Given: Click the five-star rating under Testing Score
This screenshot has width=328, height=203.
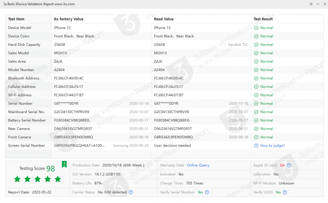Looking at the screenshot, I should tap(38, 179).
